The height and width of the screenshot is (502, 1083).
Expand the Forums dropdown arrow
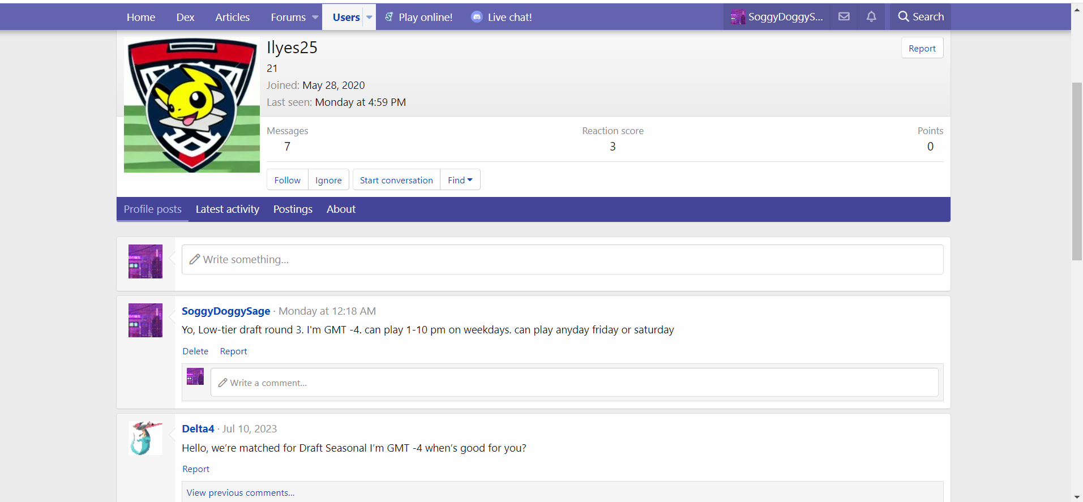coord(315,18)
